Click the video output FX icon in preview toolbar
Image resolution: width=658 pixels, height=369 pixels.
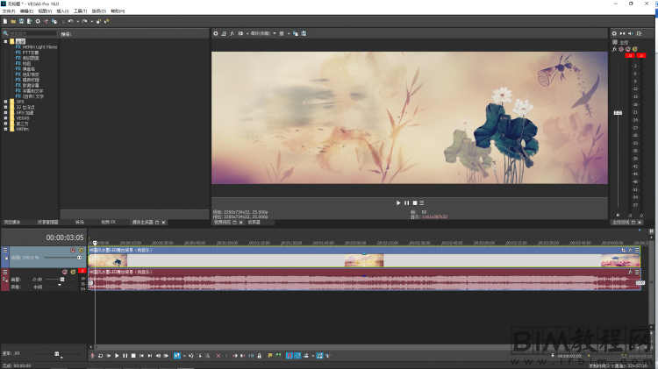click(x=232, y=33)
